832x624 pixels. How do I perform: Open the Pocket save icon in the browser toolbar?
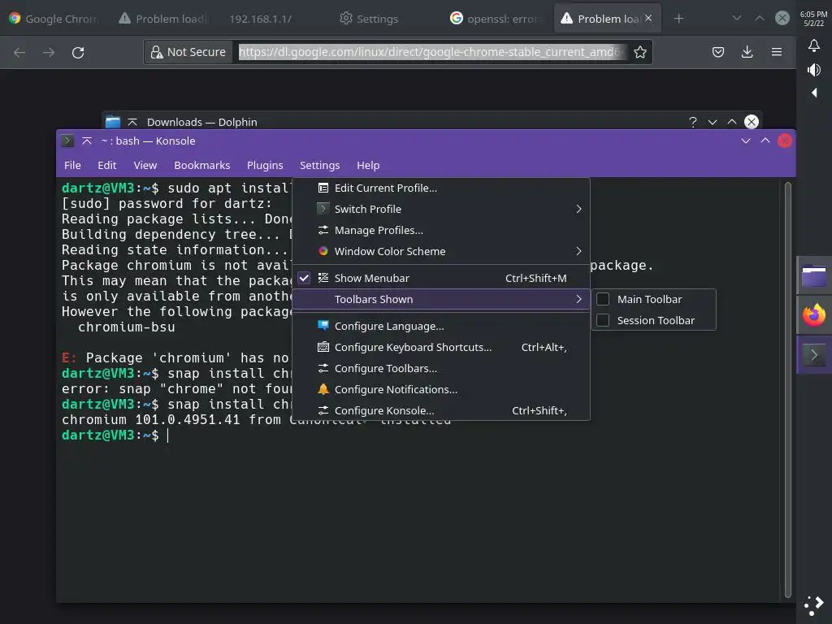point(718,52)
